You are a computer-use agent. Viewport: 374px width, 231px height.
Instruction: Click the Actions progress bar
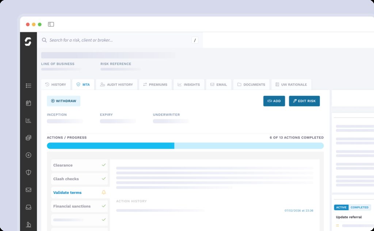click(x=185, y=146)
